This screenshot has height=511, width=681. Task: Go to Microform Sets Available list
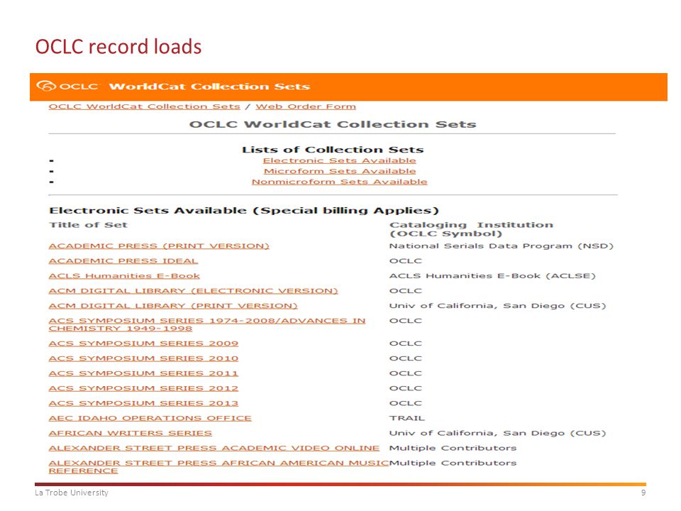[x=340, y=171]
